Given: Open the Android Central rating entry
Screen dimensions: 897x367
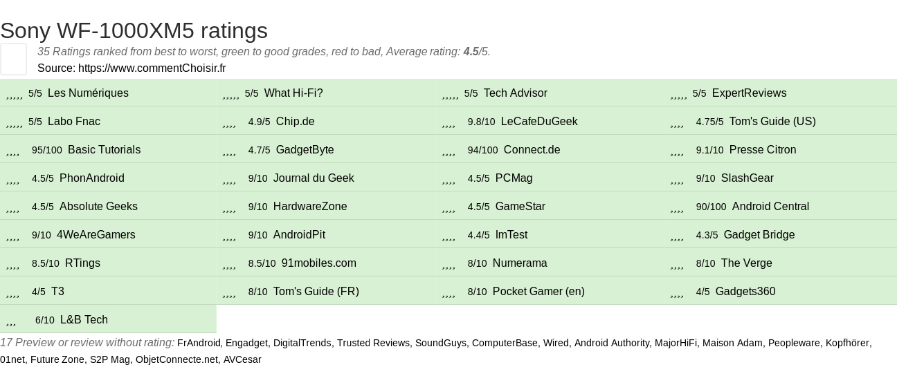Looking at the screenshot, I should click(770, 207).
